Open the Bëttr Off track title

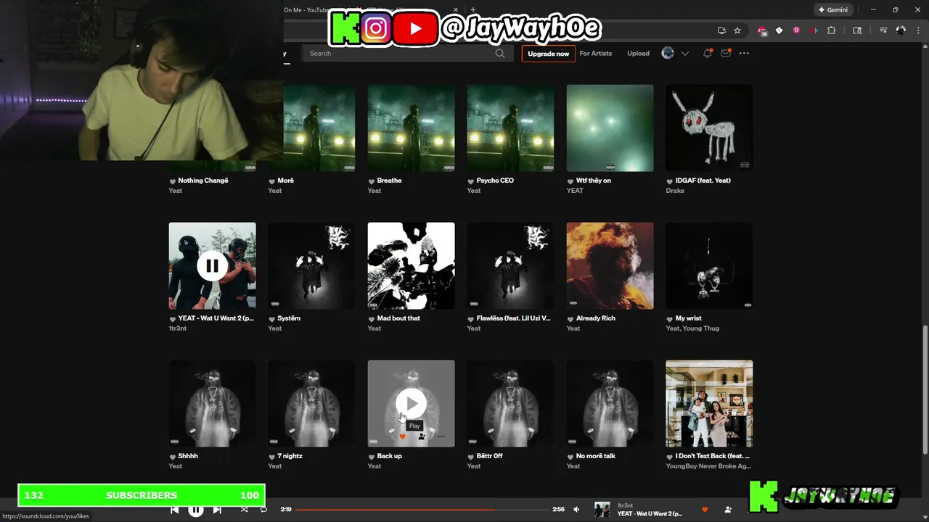(489, 456)
